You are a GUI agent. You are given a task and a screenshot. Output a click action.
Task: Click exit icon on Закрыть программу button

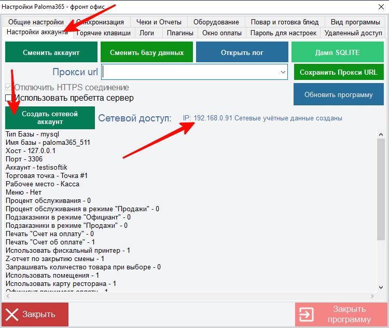click(x=306, y=315)
